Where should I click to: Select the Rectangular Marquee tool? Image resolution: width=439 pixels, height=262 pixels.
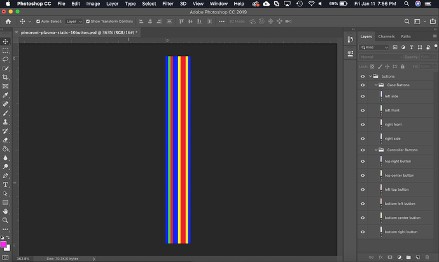click(5, 51)
